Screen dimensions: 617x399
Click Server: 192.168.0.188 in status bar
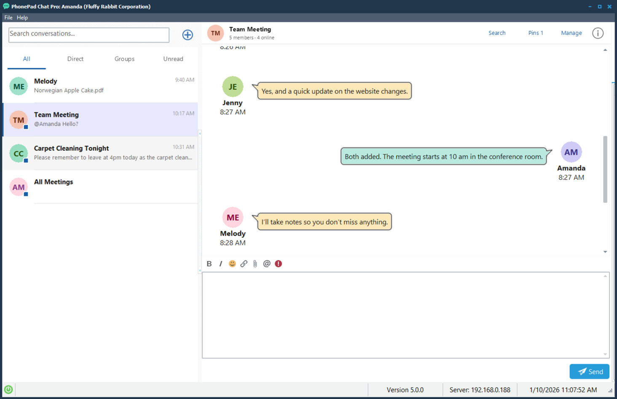coord(480,390)
